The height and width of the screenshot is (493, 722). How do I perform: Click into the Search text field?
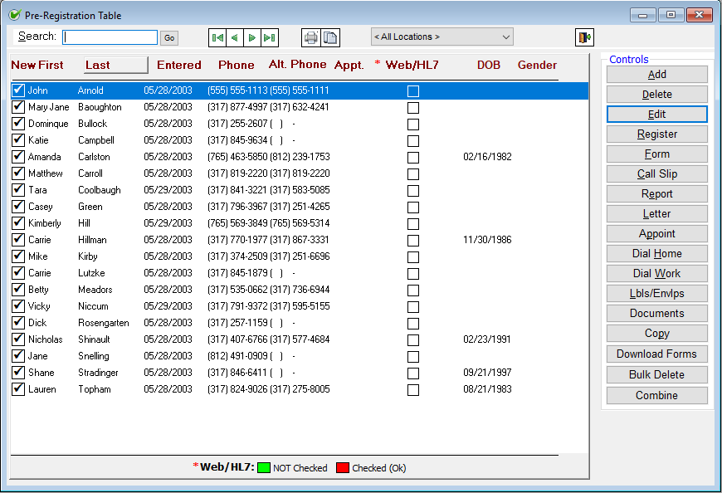[x=110, y=37]
